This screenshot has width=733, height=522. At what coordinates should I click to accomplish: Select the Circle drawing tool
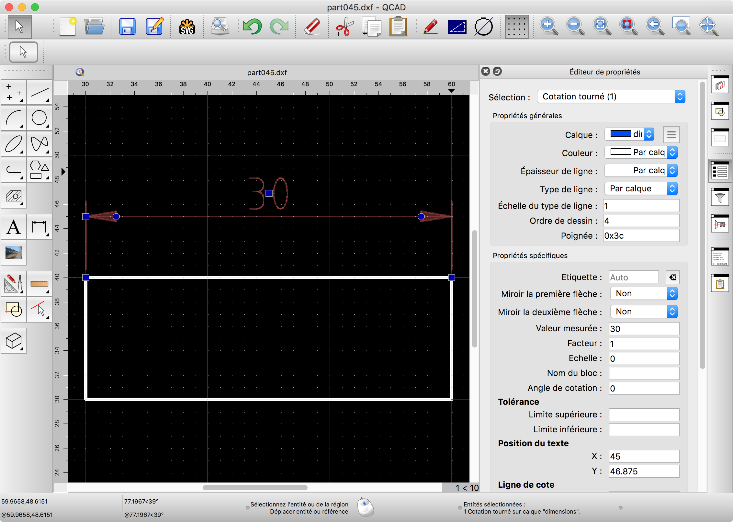coord(39,118)
